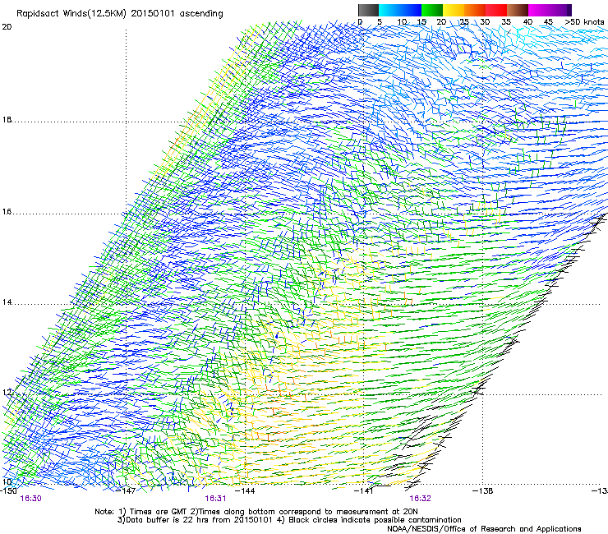Click the legend scale value '40'
Screen dimensions: 608x534
[x=527, y=21]
